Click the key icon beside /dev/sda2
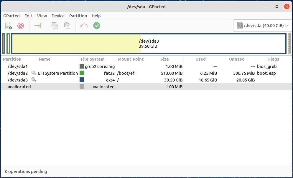Image resolution: width=293 pixels, height=178 pixels. [34, 73]
